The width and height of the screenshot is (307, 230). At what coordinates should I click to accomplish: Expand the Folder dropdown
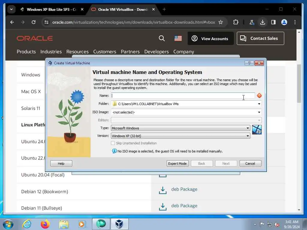(259, 104)
